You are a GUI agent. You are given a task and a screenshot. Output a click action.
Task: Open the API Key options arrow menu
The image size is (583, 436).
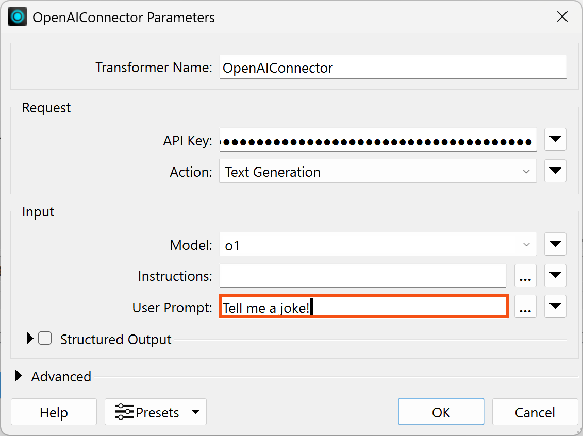[x=555, y=139]
